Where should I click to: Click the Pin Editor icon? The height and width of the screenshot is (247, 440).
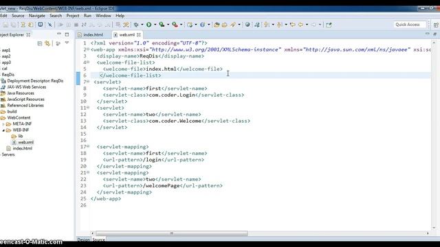tap(329, 25)
